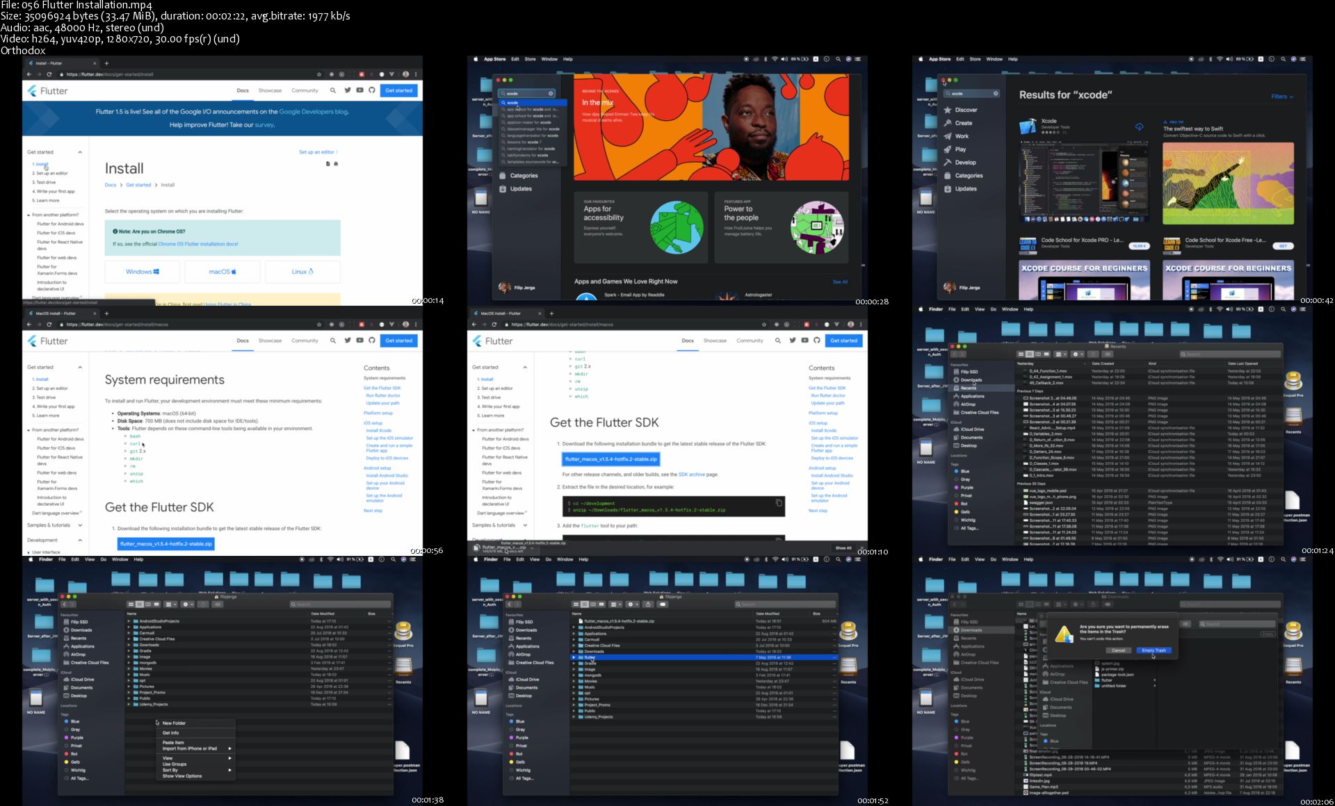This screenshot has height=806, width=1335.
Task: Expand the highlighted flutter folder at 00:01:52
Action: click(x=574, y=657)
